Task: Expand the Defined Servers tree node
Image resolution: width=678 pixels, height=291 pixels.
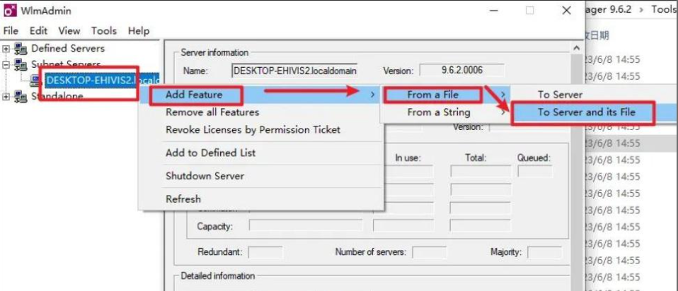Action: [x=6, y=48]
